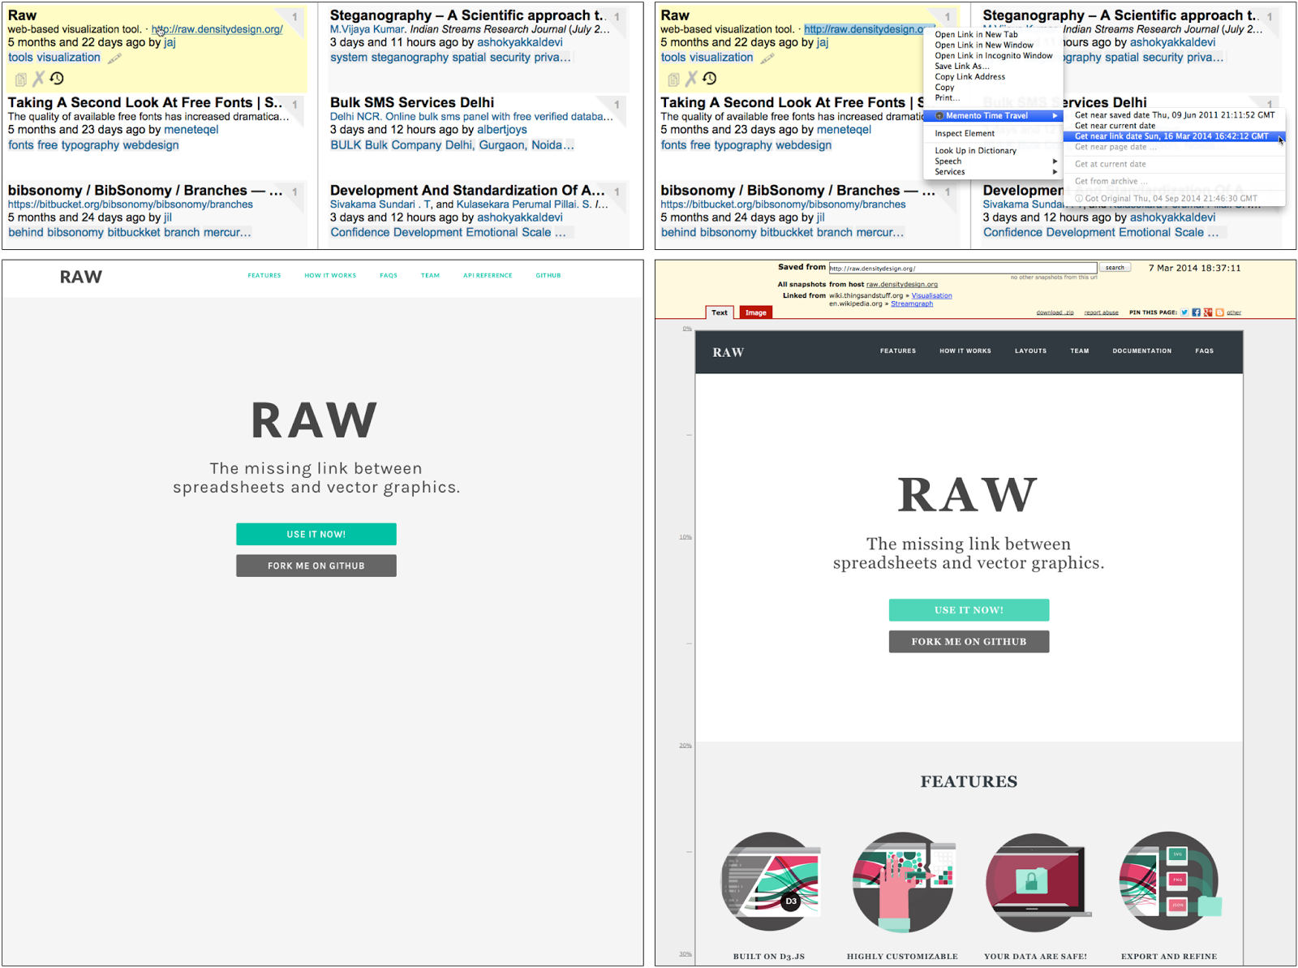Click FORK ME ON GITHUB on the archived RAW page
The width and height of the screenshot is (1298, 968).
[969, 642]
